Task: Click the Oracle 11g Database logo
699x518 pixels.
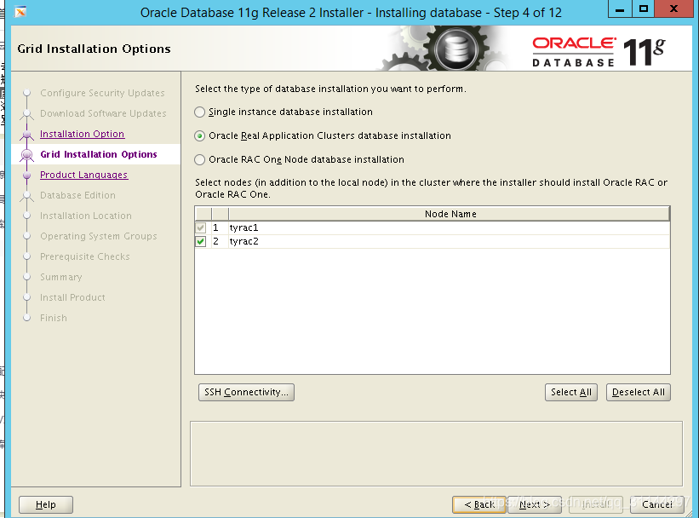Action: 599,52
